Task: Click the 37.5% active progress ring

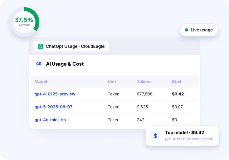Action: [x=24, y=22]
